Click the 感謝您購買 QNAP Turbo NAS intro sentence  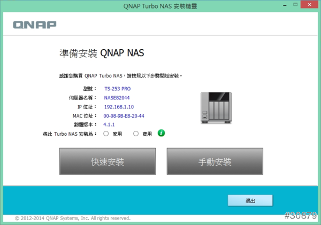click(120, 76)
